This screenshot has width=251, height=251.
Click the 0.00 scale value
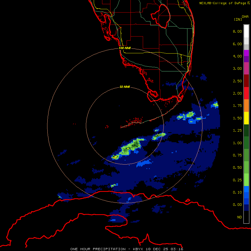pos(237,205)
